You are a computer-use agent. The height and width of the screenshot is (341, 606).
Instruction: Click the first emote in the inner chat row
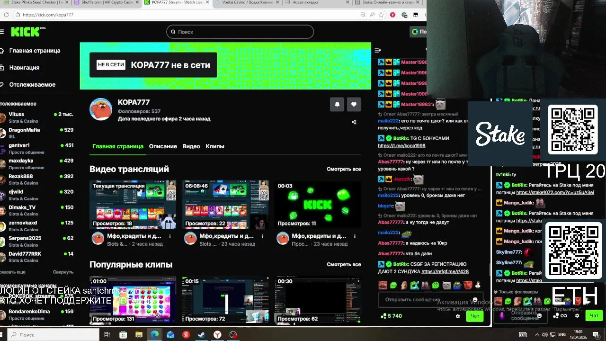tap(383, 285)
